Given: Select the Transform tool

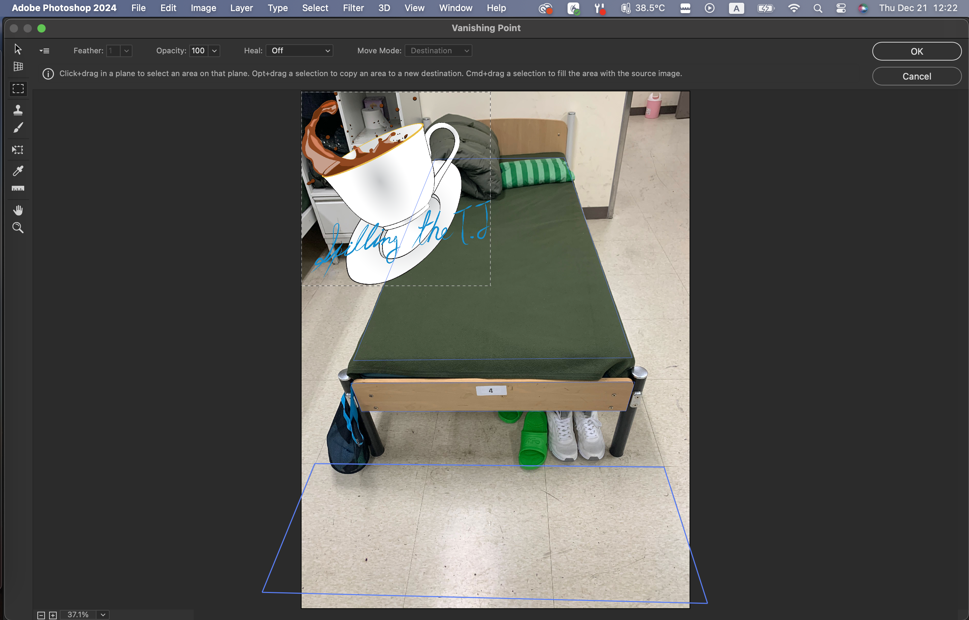Looking at the screenshot, I should click(x=18, y=150).
